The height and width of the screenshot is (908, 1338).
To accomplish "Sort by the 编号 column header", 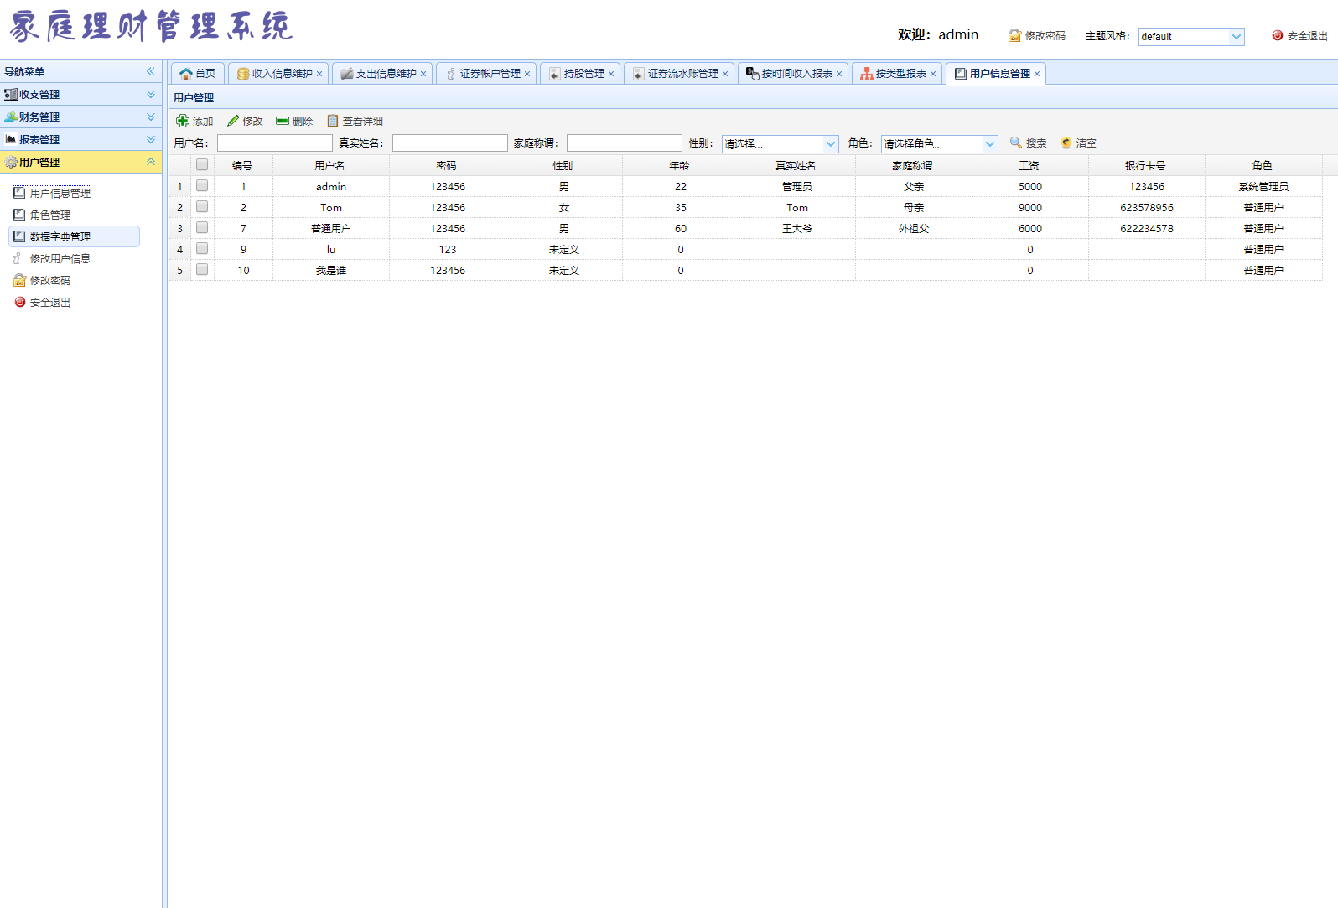I will (243, 166).
